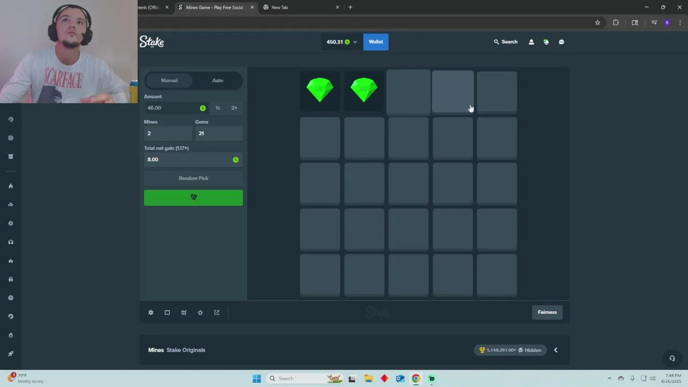The image size is (688, 387).
Task: Click the Search button in header
Action: click(506, 42)
